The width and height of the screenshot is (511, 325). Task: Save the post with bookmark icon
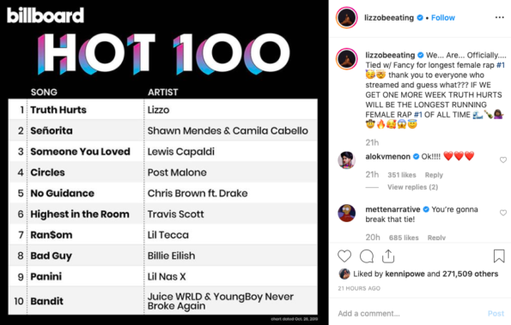(499, 256)
